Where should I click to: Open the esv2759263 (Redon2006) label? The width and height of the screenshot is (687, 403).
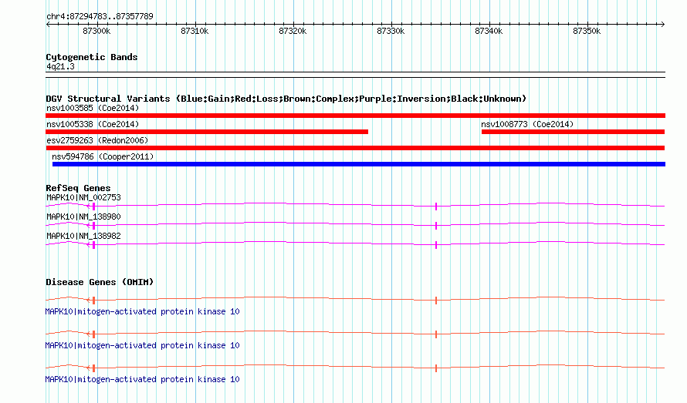click(97, 140)
